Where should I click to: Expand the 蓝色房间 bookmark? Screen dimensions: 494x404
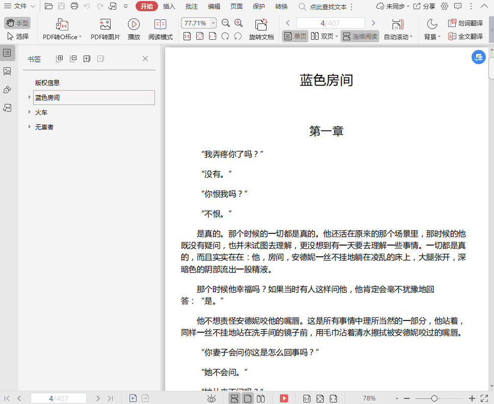click(29, 97)
